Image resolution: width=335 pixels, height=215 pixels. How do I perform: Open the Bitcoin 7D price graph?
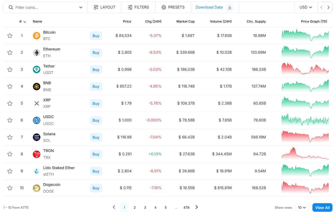pos(305,35)
